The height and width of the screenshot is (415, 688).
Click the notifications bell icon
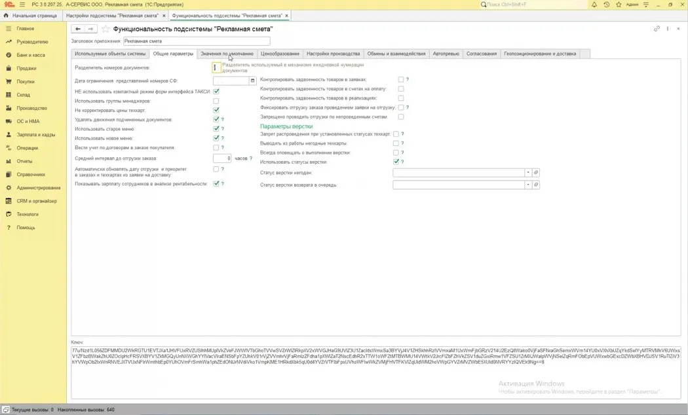[x=594, y=5]
